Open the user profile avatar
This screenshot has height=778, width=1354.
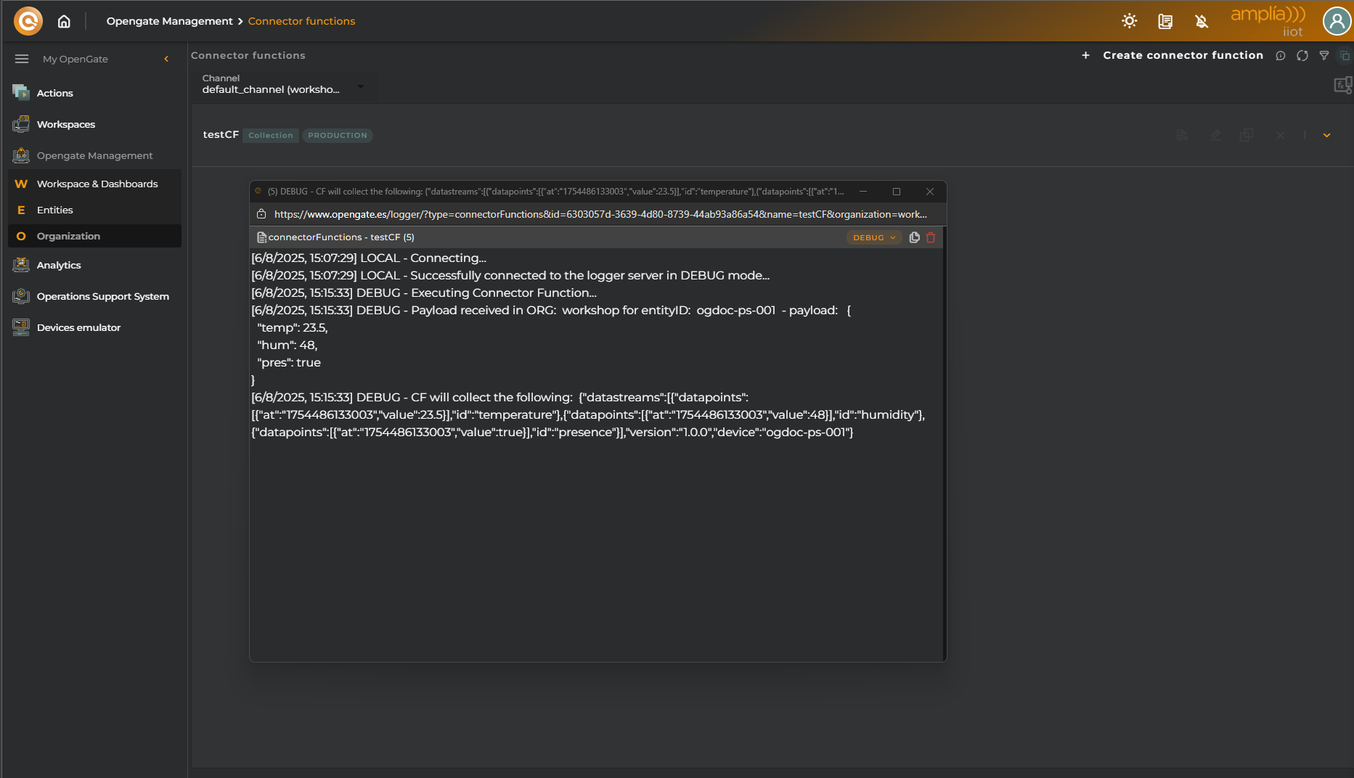point(1336,21)
